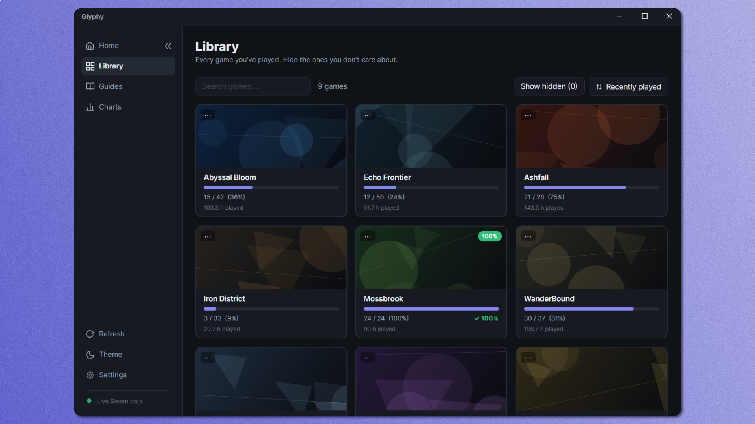This screenshot has height=424, width=755.
Task: Click the '196.7 h played' text
Action: (543, 329)
